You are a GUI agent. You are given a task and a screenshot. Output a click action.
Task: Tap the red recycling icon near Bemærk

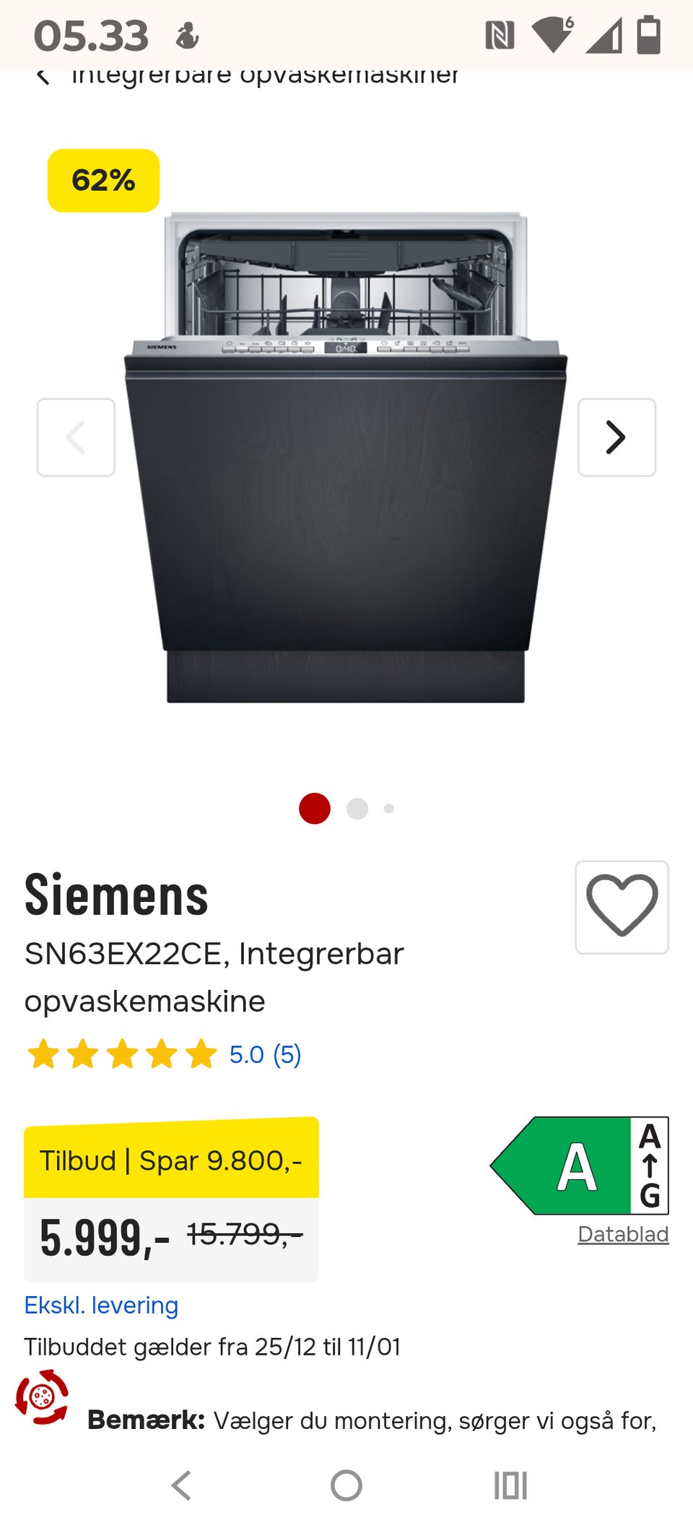click(x=42, y=1397)
